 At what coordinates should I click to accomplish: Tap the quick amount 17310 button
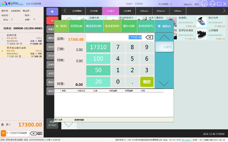coord(98,47)
